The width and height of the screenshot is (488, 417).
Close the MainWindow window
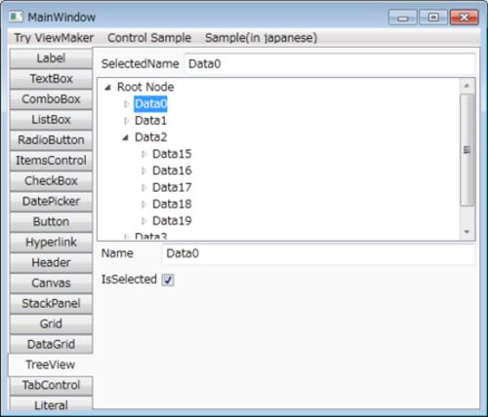(465, 18)
